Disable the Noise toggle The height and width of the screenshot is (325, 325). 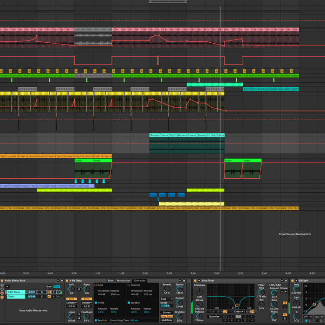[x=96, y=302]
